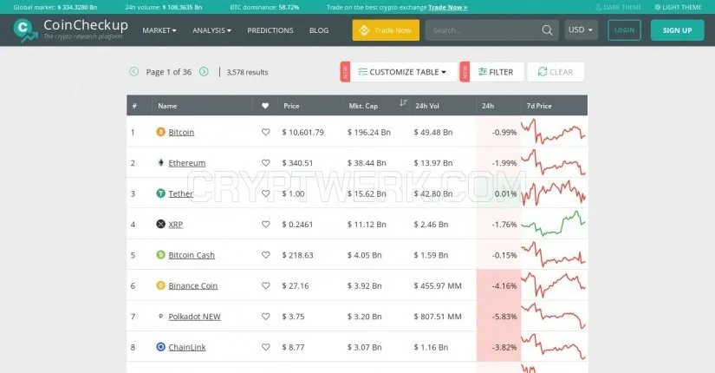Click the Binance Coin icon

pos(160,285)
